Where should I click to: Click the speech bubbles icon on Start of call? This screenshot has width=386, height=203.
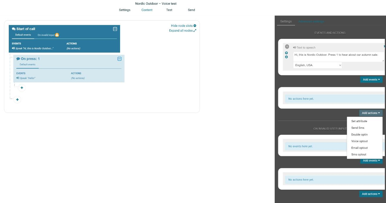point(14,29)
